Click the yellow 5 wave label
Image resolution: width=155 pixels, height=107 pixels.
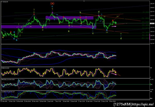(x=52, y=9)
